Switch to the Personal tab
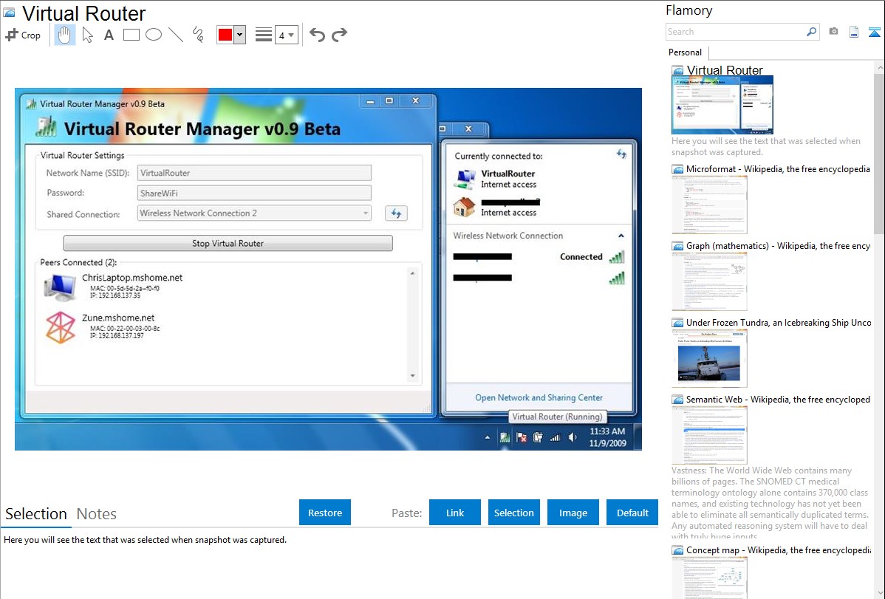 click(x=686, y=52)
